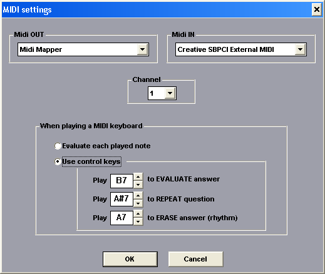The height and width of the screenshot is (274, 325).
Task: Raise the REPEAT question note with up arrow
Action: coord(138,196)
